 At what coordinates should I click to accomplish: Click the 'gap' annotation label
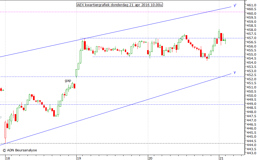tap(68, 81)
